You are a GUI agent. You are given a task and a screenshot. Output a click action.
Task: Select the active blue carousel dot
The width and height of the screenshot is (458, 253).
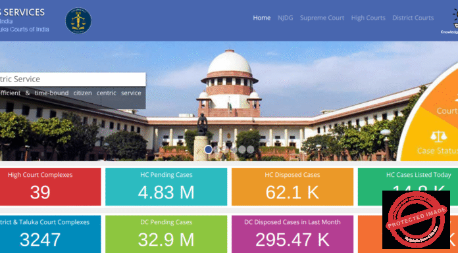tap(208, 149)
